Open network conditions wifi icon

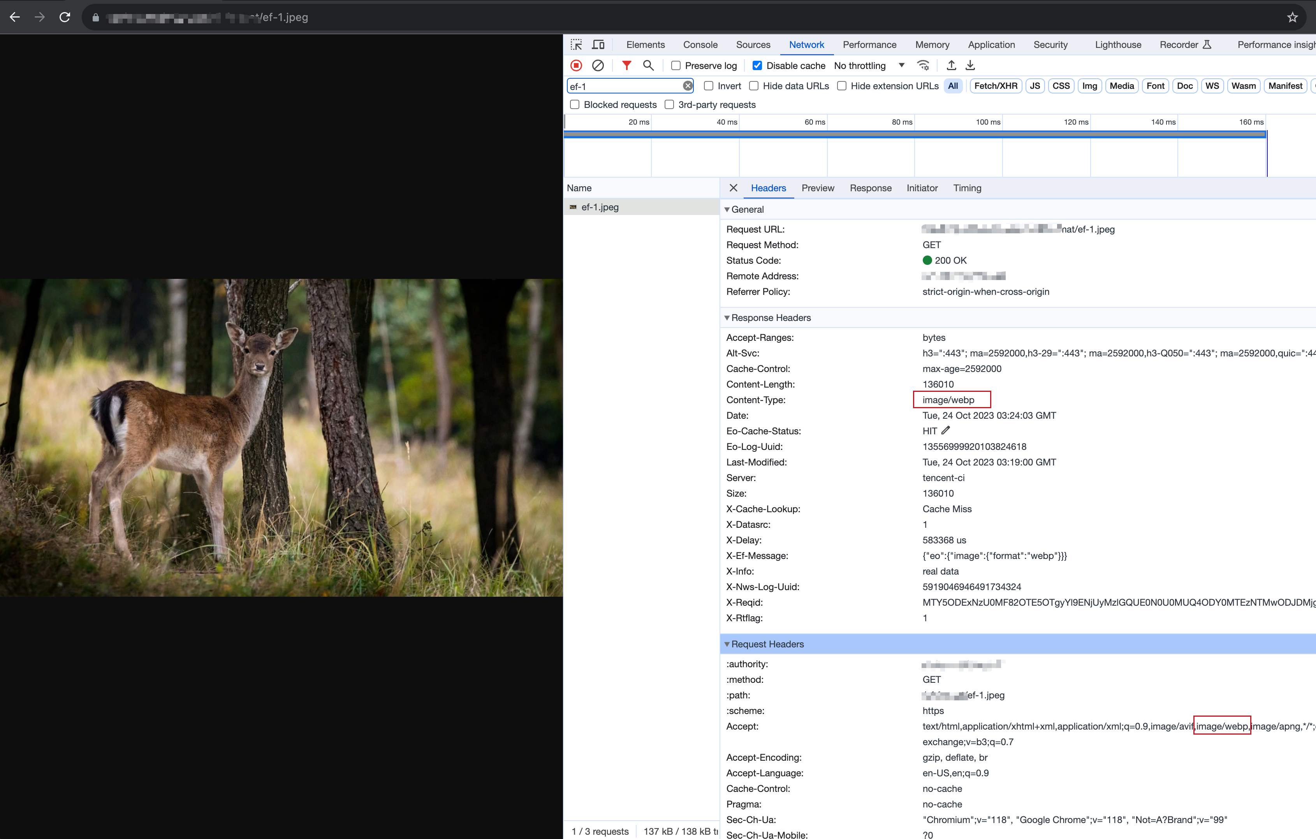coord(923,65)
